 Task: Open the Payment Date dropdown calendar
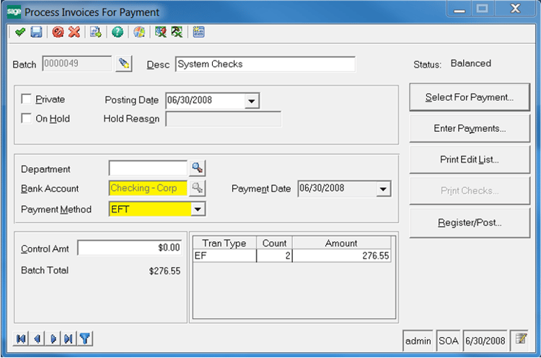click(383, 189)
